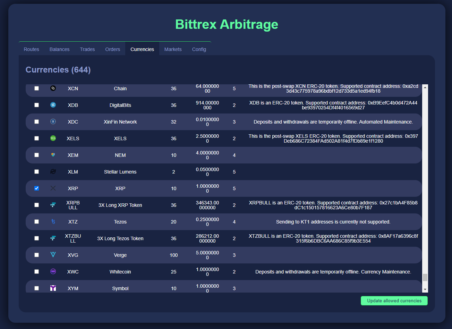Click the Whitecoin XWC currency icon
452x329 pixels.
(53, 271)
